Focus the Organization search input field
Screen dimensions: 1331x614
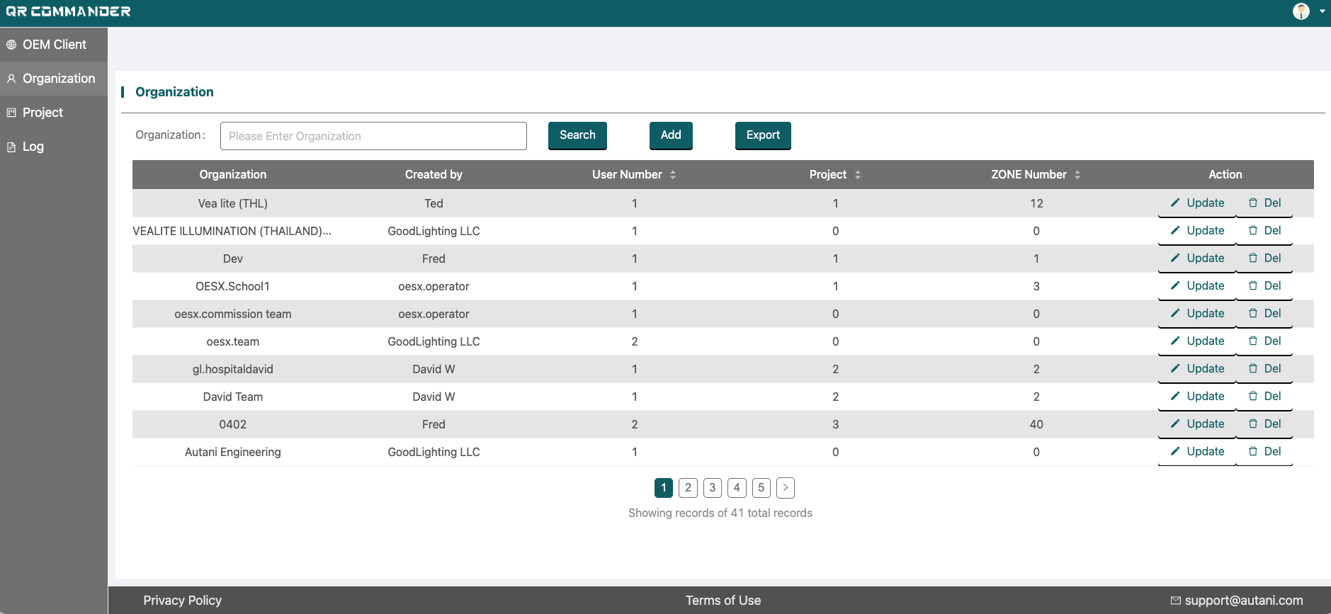click(373, 136)
